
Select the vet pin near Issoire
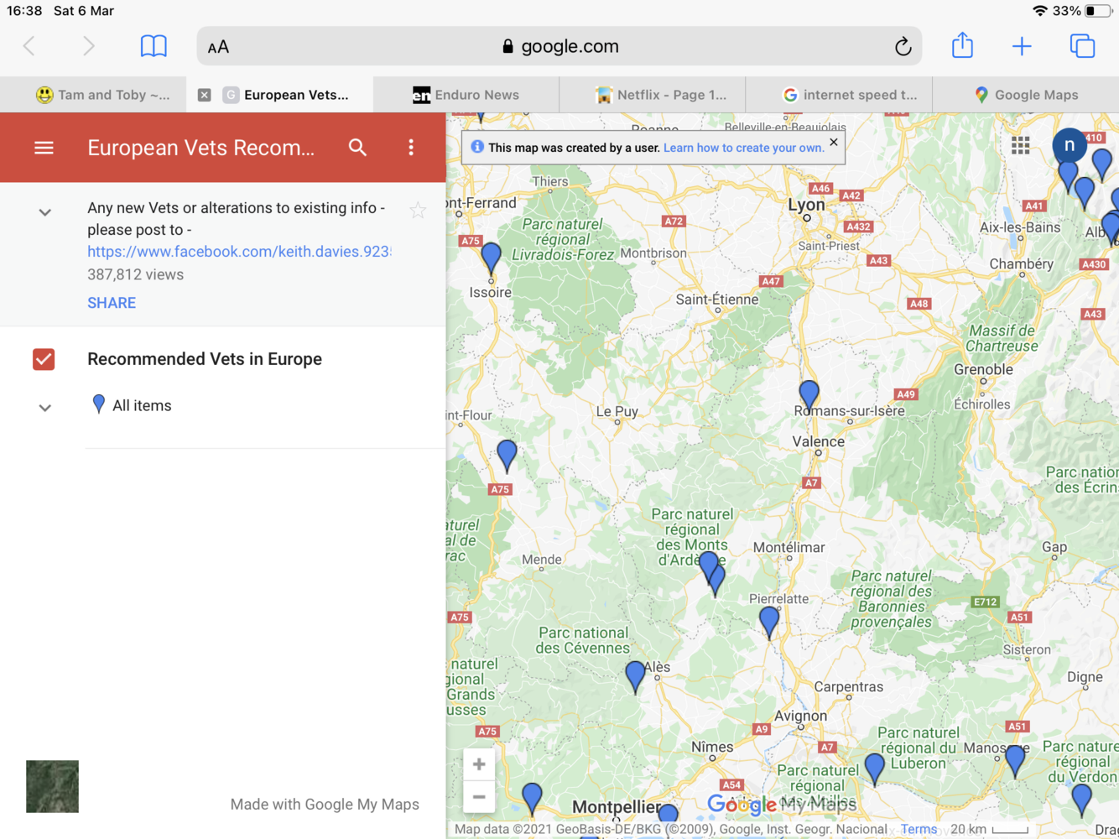pos(491,258)
